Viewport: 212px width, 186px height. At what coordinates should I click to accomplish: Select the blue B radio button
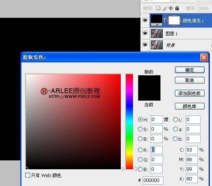(x=140, y=169)
